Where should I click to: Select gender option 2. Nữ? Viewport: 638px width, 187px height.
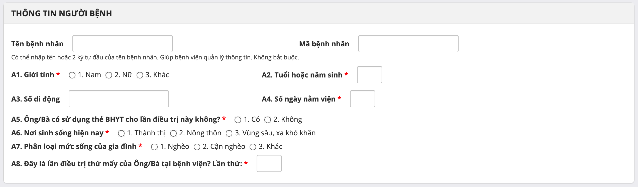click(109, 75)
